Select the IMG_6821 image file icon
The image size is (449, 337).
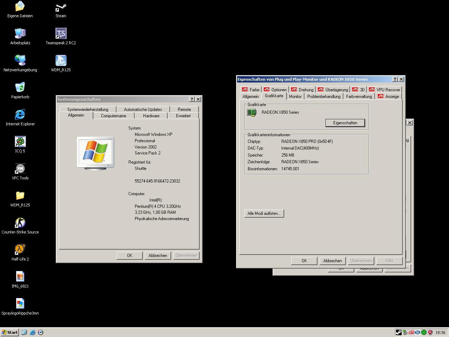(20, 280)
